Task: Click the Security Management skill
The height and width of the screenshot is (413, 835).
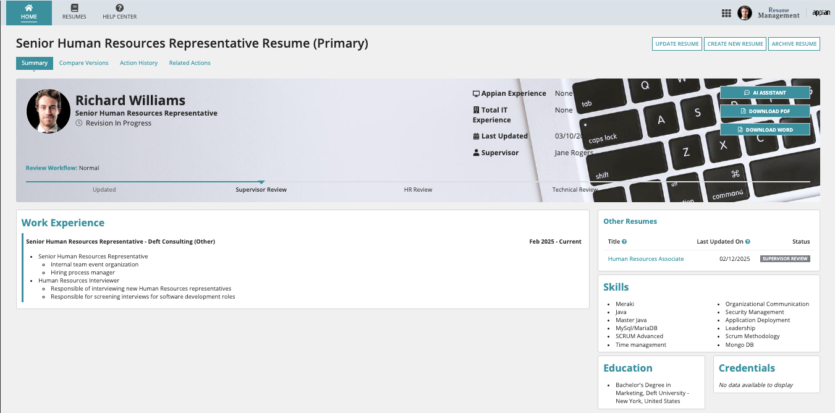Action: pyautogui.click(x=755, y=312)
